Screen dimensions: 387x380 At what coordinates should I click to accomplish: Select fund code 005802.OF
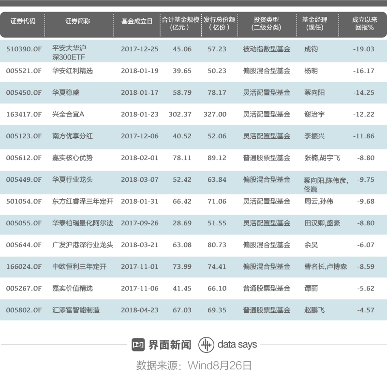tap(24, 310)
